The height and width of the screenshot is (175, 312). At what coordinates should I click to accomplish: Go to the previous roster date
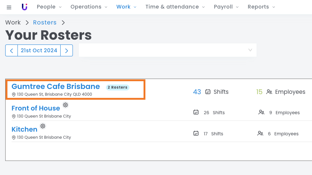pos(12,50)
